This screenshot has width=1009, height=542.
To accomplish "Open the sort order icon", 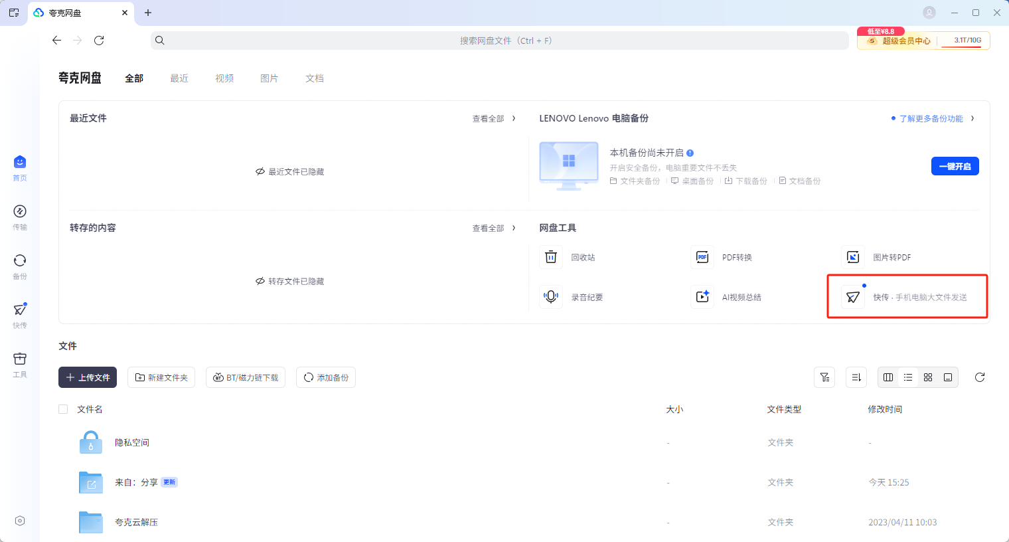I will click(856, 377).
